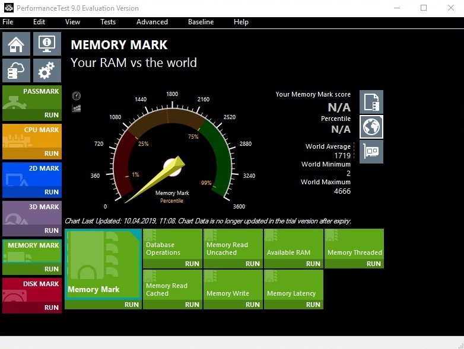Click the World Average value 1719
The image size is (464, 349).
(x=342, y=155)
